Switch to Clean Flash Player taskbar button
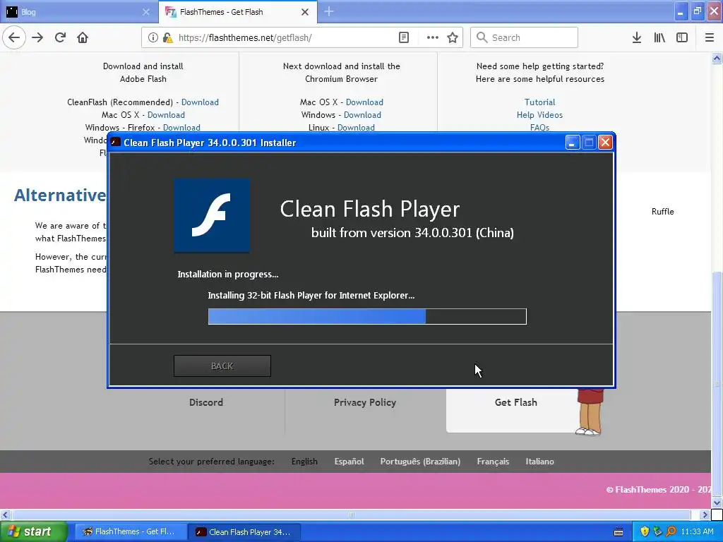The image size is (723, 542). pos(245,531)
